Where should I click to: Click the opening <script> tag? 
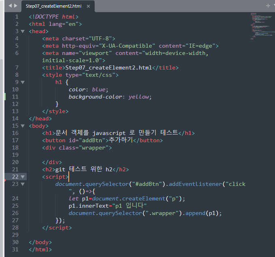click(55, 177)
